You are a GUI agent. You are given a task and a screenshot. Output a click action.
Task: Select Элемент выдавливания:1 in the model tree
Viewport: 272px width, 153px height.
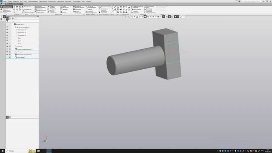pyautogui.click(x=23, y=49)
